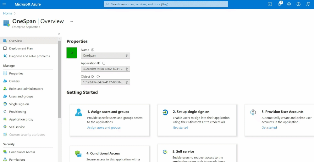
Task: Open the feedback icon in header
Action: click(308, 4)
